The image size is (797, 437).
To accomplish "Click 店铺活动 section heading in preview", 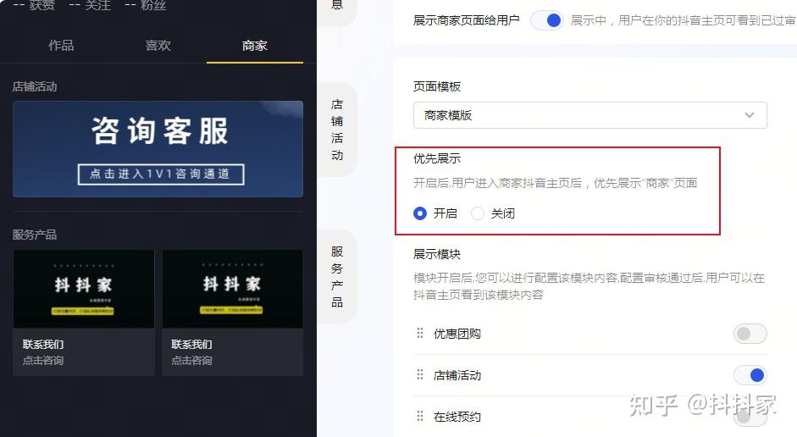I will 35,87.
